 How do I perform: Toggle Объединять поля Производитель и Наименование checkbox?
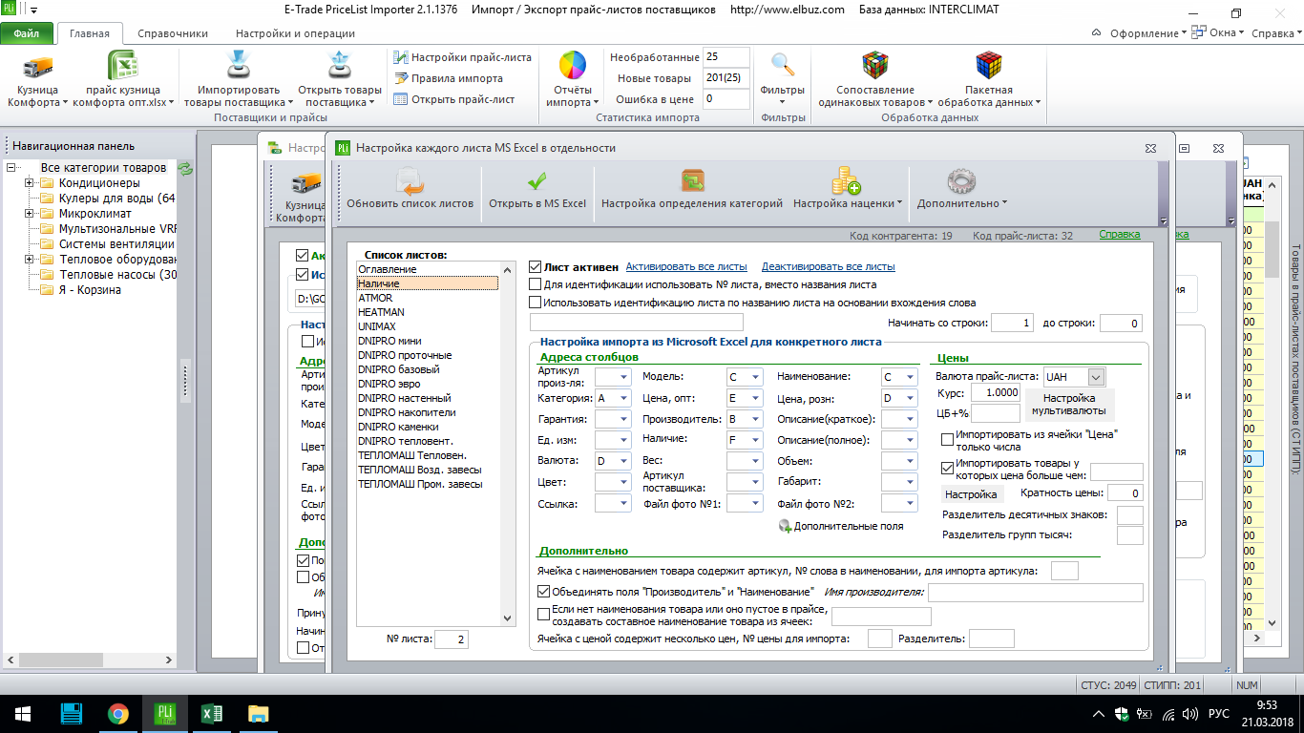[544, 592]
